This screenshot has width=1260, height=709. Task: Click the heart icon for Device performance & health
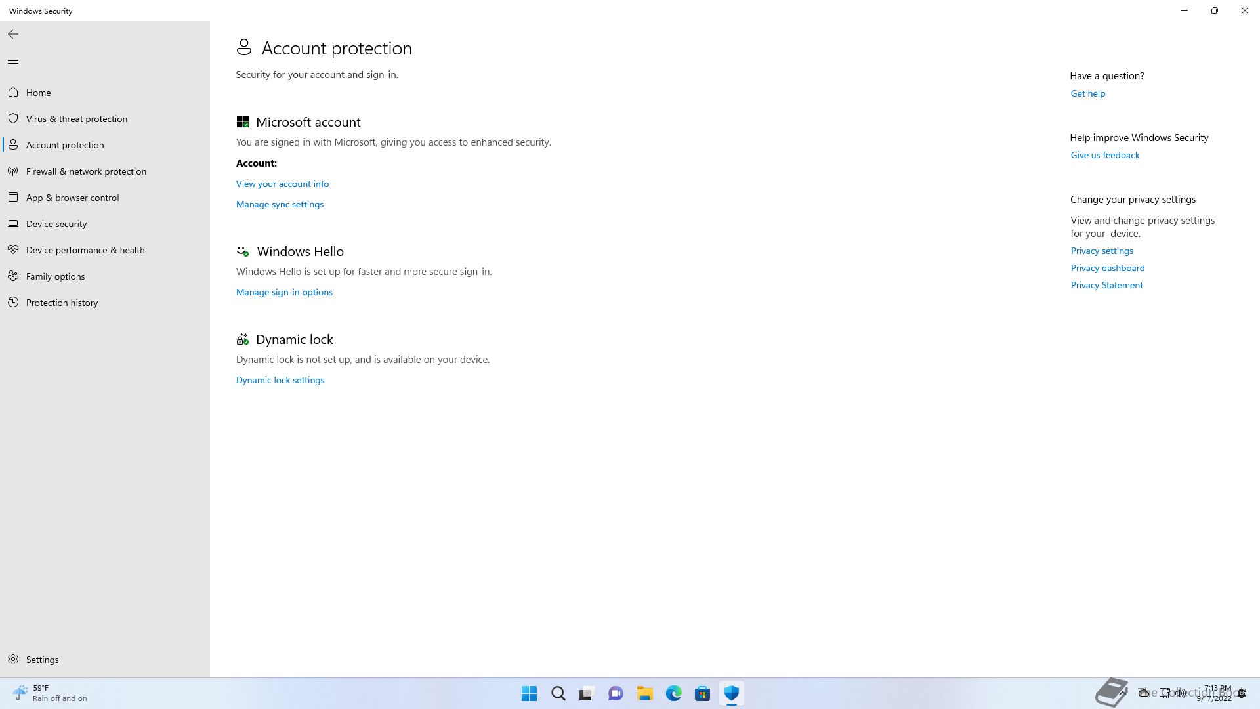pyautogui.click(x=13, y=250)
